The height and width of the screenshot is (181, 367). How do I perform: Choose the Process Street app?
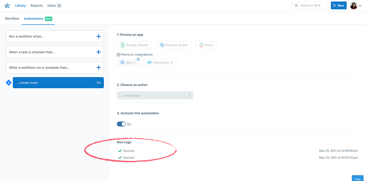[173, 45]
